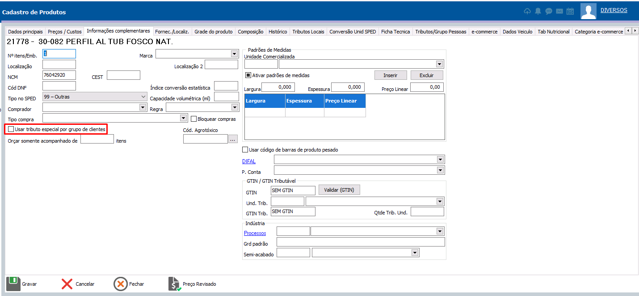Click the Excluir button
Screen dimensions: 639x296
click(x=427, y=75)
